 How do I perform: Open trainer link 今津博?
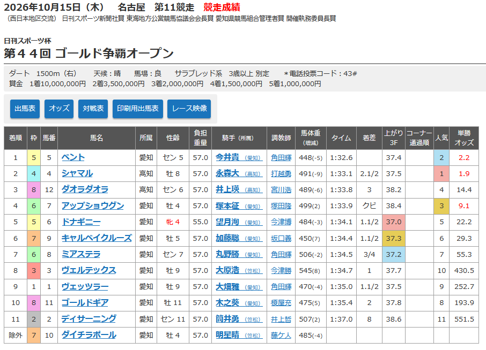pyautogui.click(x=281, y=222)
